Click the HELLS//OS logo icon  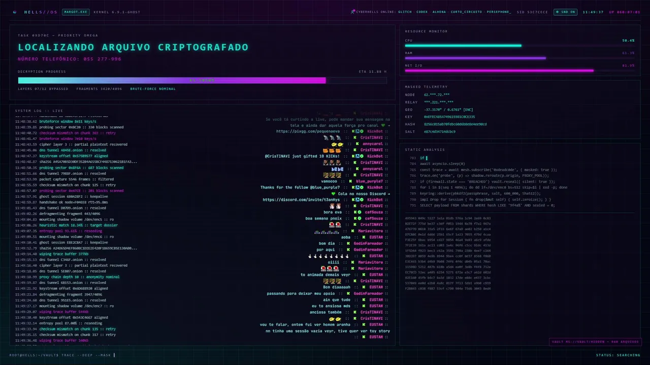coord(15,12)
